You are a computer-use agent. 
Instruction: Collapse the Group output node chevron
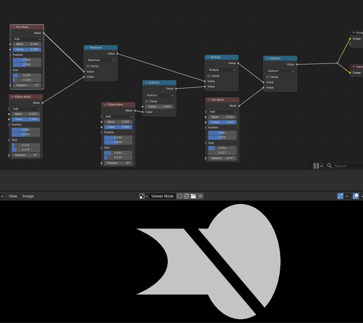pos(354,33)
